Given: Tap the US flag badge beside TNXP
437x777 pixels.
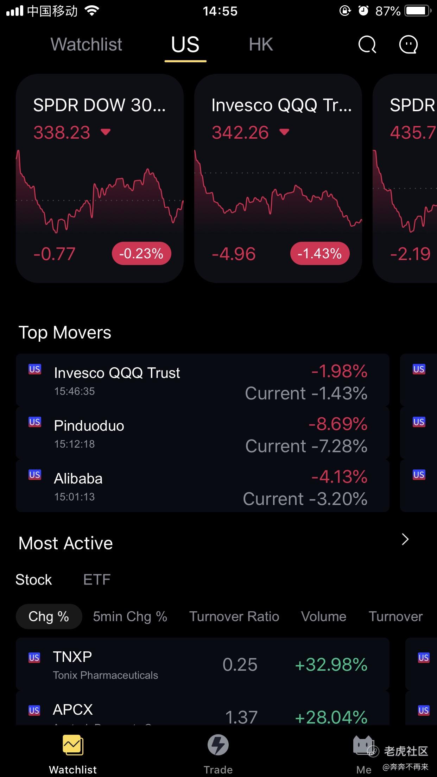Looking at the screenshot, I should click(34, 658).
